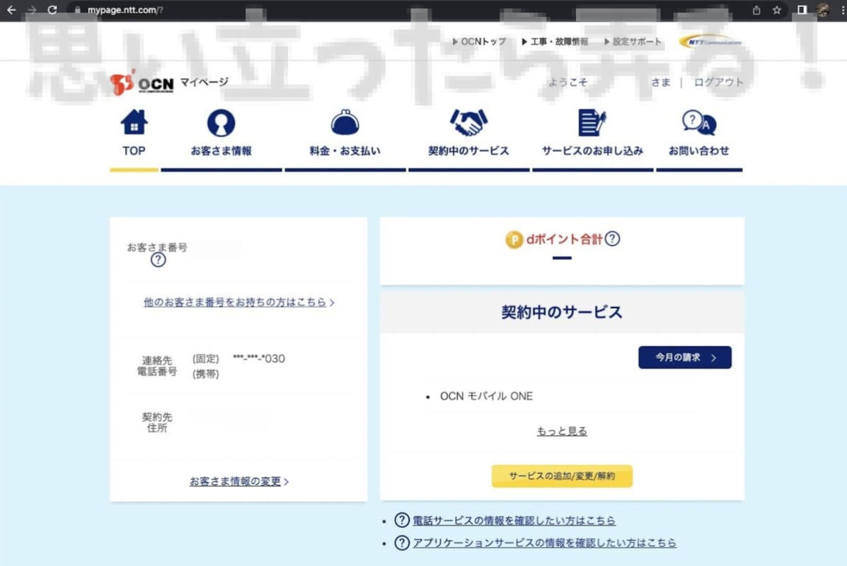Click the 今月の請求 button

684,357
